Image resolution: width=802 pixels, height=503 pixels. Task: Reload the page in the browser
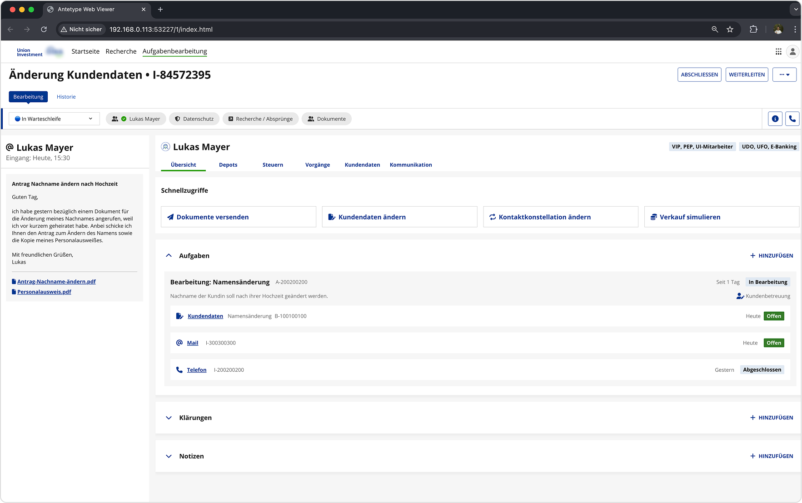pos(44,30)
